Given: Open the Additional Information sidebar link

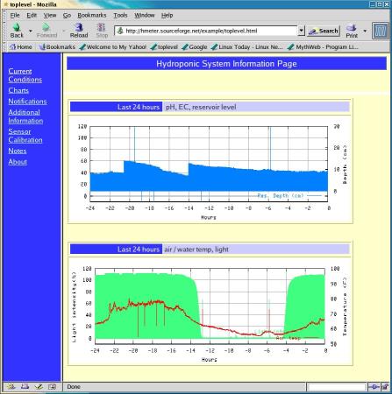Looking at the screenshot, I should (x=25, y=116).
